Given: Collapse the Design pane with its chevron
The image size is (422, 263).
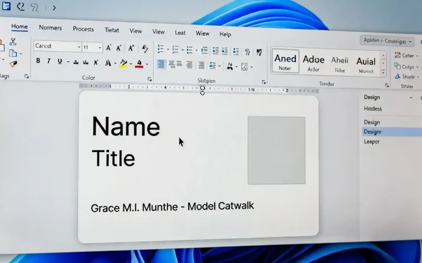Looking at the screenshot, I should click(x=411, y=98).
